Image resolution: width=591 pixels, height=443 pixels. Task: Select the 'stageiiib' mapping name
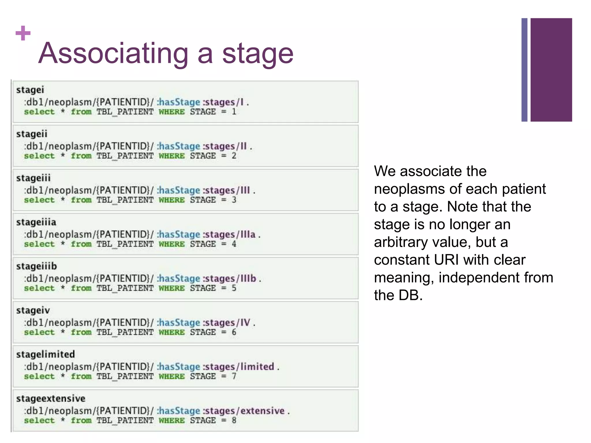point(36,266)
